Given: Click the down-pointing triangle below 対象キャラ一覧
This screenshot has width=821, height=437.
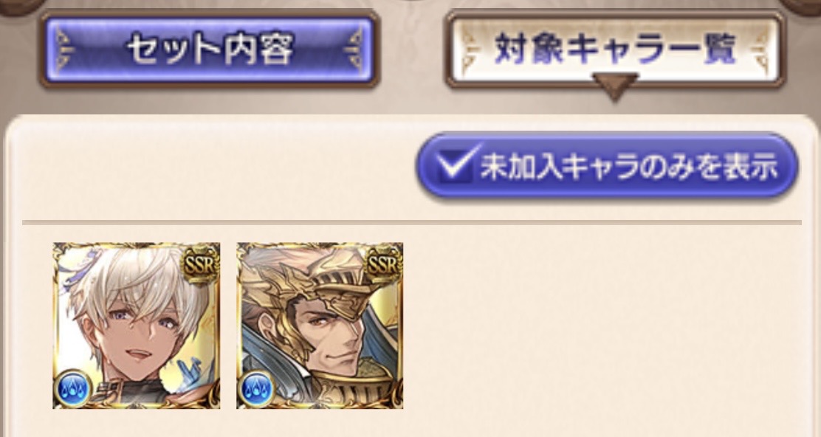Looking at the screenshot, I should pos(615,86).
